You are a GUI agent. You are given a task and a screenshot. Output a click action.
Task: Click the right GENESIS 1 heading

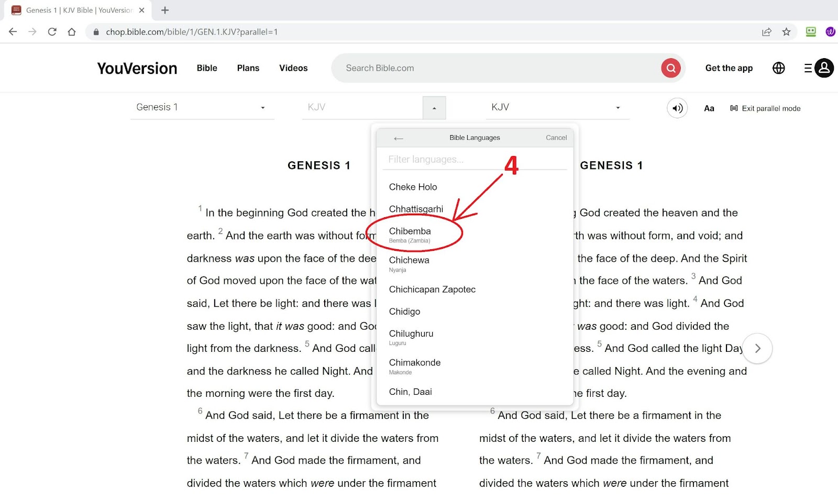click(x=611, y=165)
